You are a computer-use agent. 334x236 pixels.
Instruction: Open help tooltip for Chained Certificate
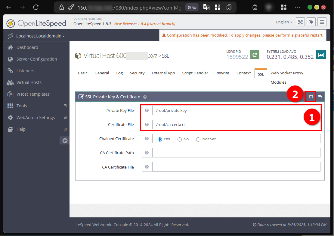click(147, 139)
